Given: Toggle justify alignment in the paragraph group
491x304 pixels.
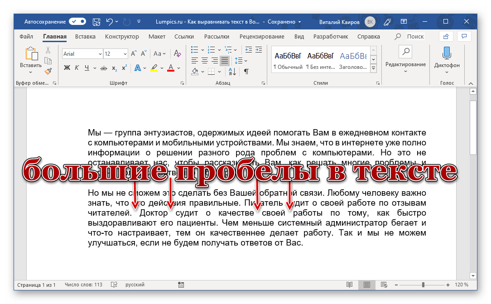Looking at the screenshot, I should pos(224,60).
